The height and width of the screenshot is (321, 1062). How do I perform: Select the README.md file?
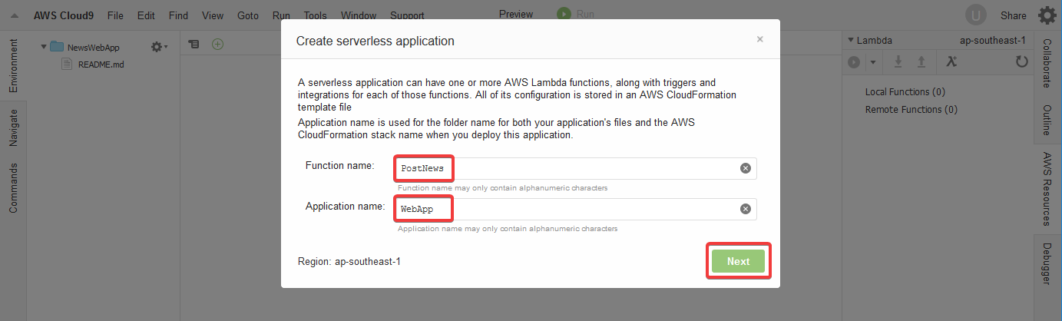point(101,65)
